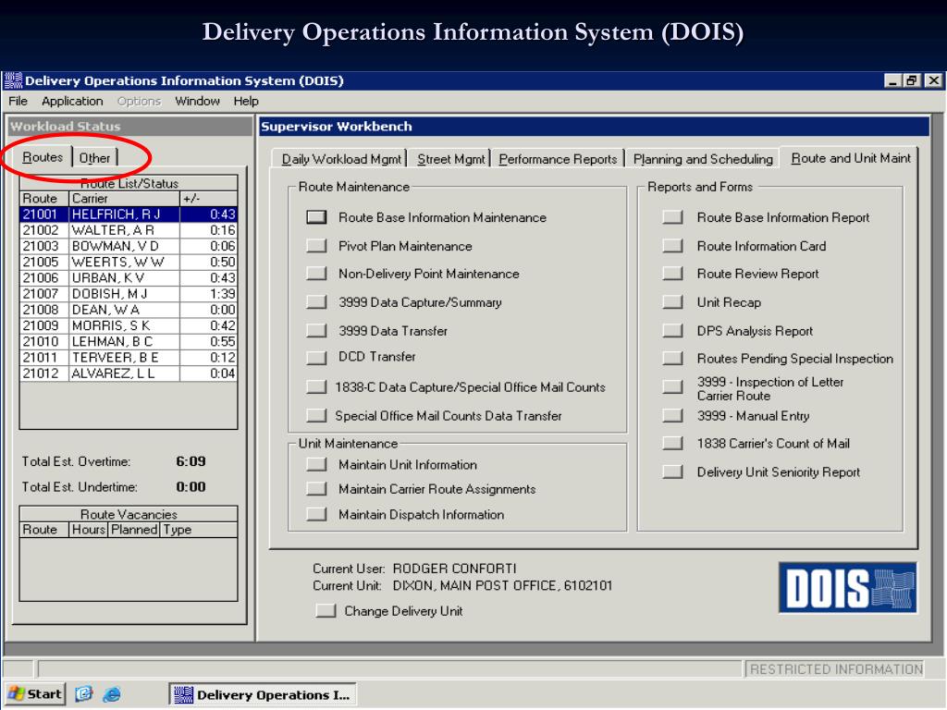Viewport: 947px width, 710px height.
Task: Click the DCD Transfer button
Action: (x=316, y=358)
